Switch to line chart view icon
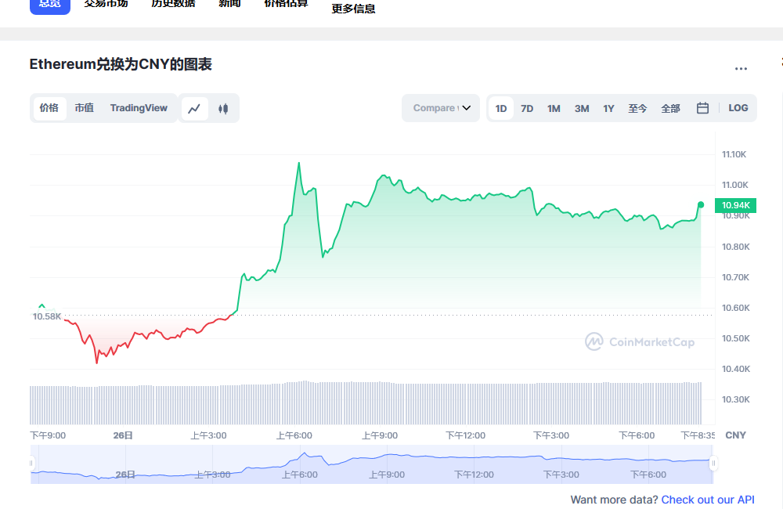 194,108
